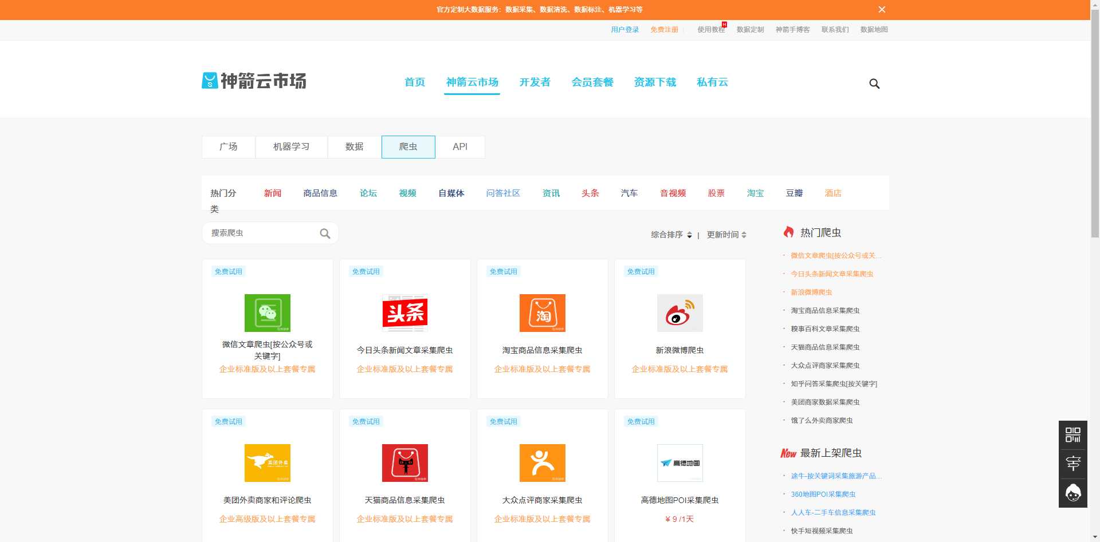The image size is (1100, 542).
Task: Filter by 头条 category
Action: tap(590, 193)
